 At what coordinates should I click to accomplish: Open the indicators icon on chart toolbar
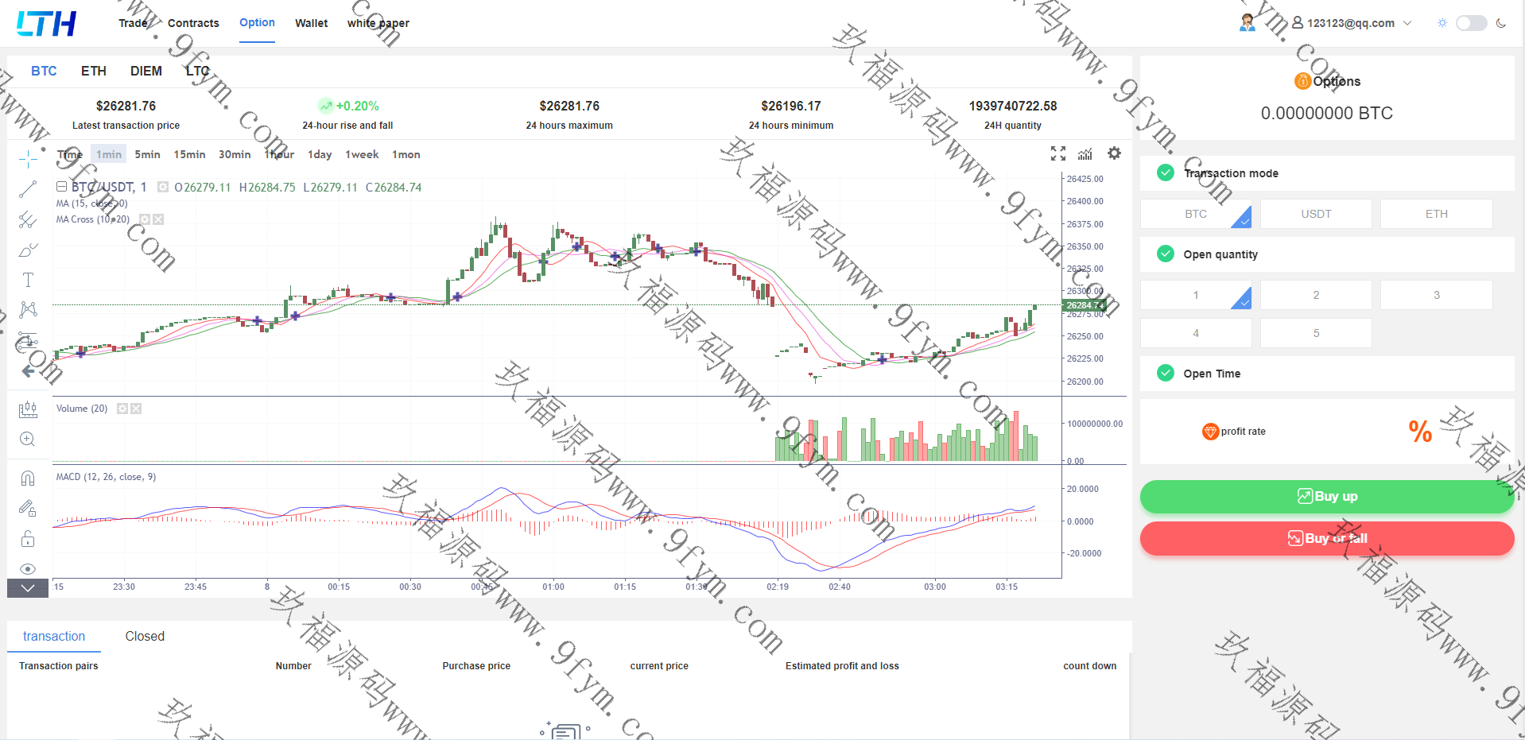(x=1085, y=153)
